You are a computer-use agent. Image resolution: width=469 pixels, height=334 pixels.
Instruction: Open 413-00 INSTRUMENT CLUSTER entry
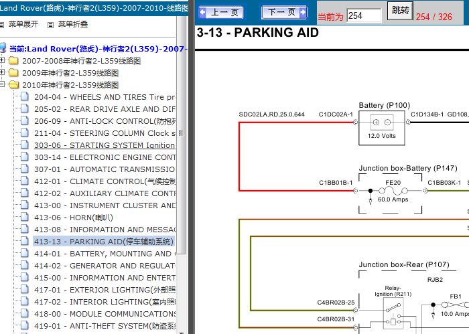coord(105,205)
